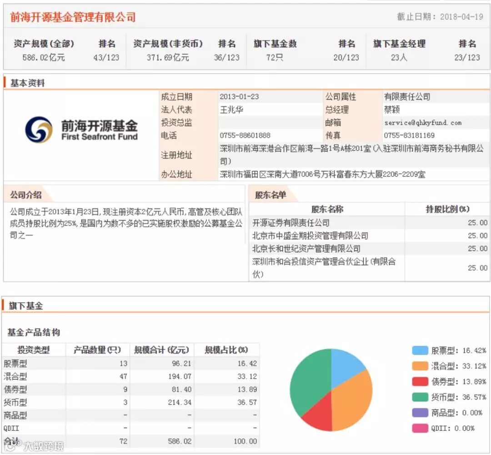This screenshot has width=491, height=455.
Task: Click the phone number 0755-88601888
Action: 245,135
